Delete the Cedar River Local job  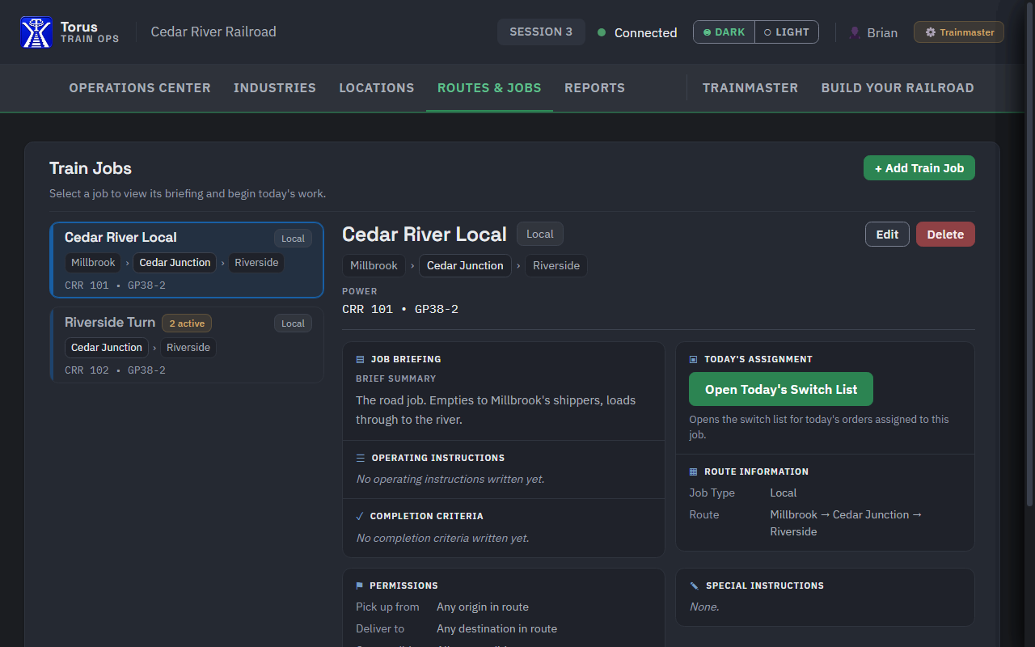945,235
